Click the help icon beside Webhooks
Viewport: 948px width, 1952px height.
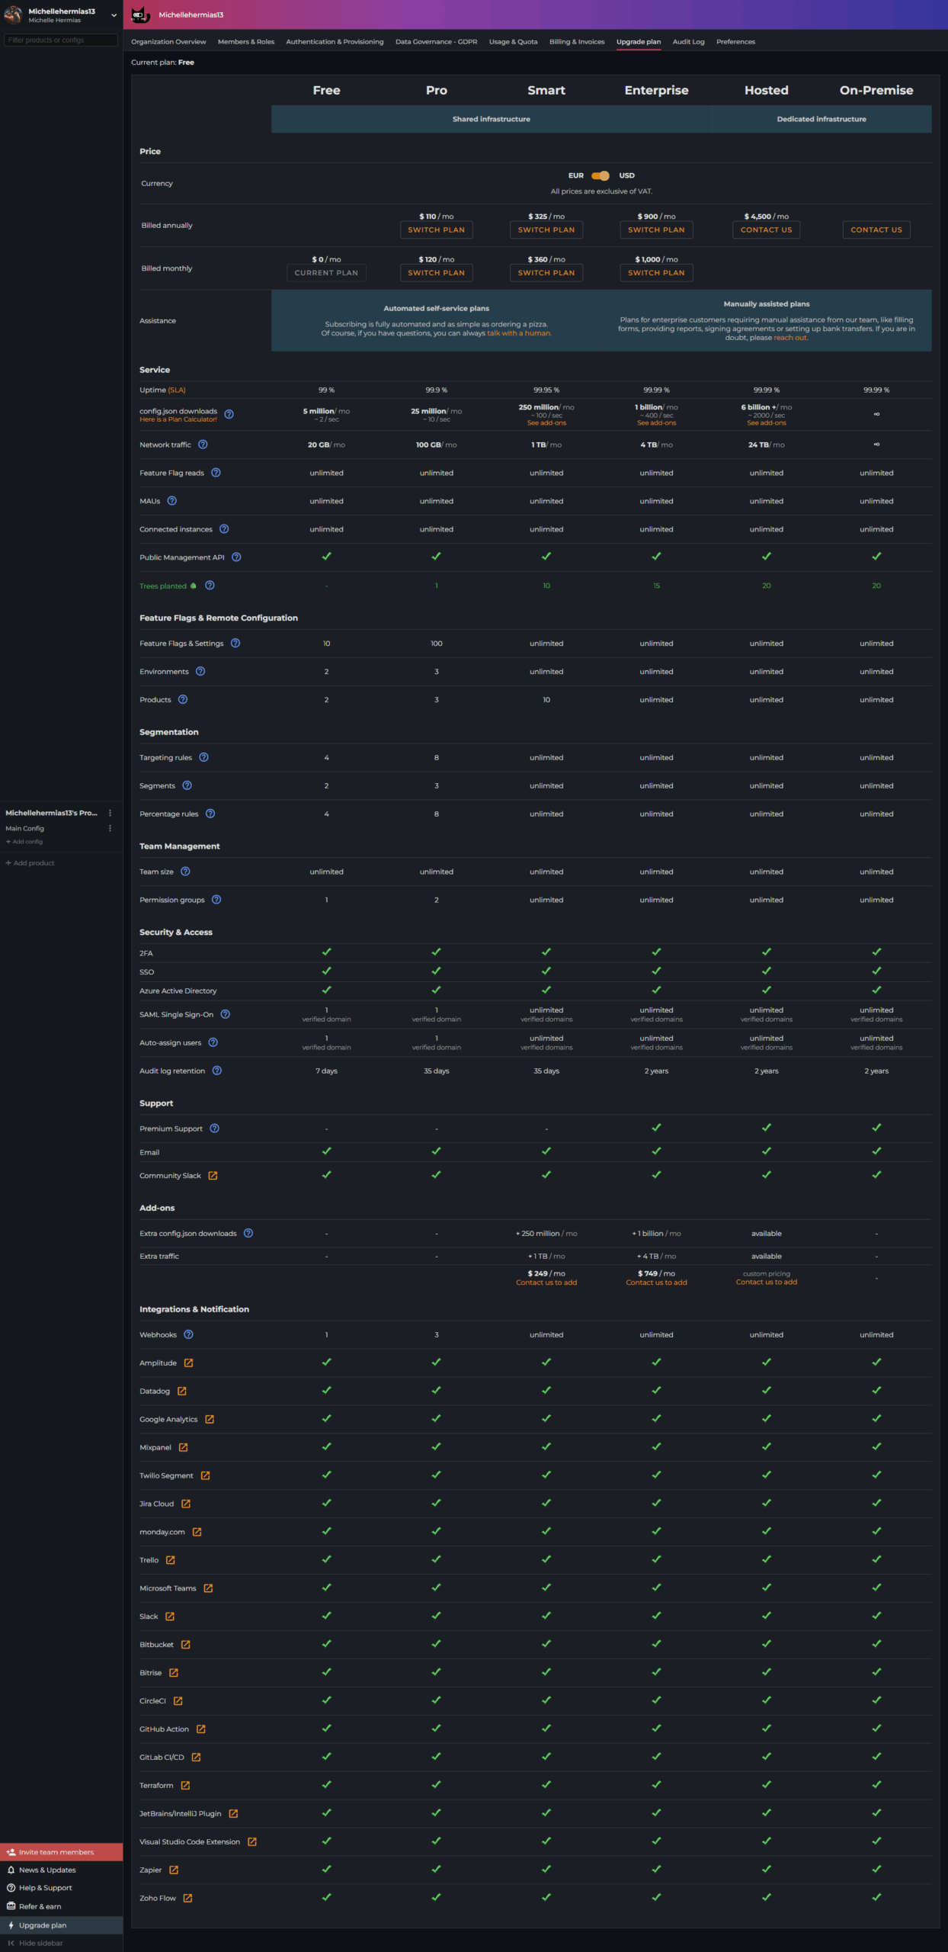pyautogui.click(x=188, y=1334)
